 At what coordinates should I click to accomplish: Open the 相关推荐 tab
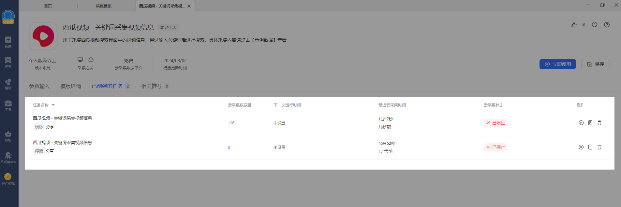pos(155,86)
